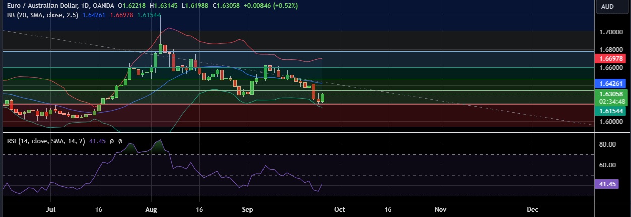Select the BB (20, SMA, close, 2.5) indicator legend
The width and height of the screenshot is (631, 217).
[x=42, y=15]
